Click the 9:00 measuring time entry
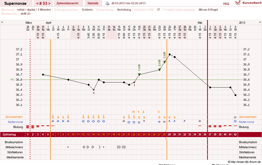 (x=124, y=36)
